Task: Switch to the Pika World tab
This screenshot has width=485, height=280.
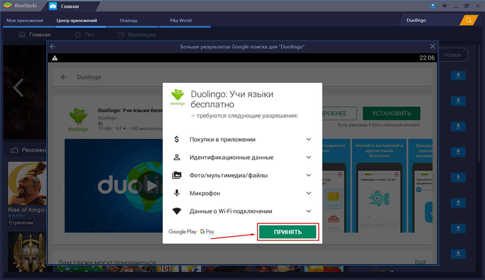Action: pos(180,21)
